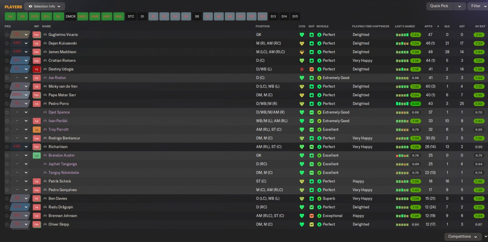This screenshot has height=242, width=488.
Task: Click condition heart icon for Guglielmo Vicario
Action: coord(302,35)
